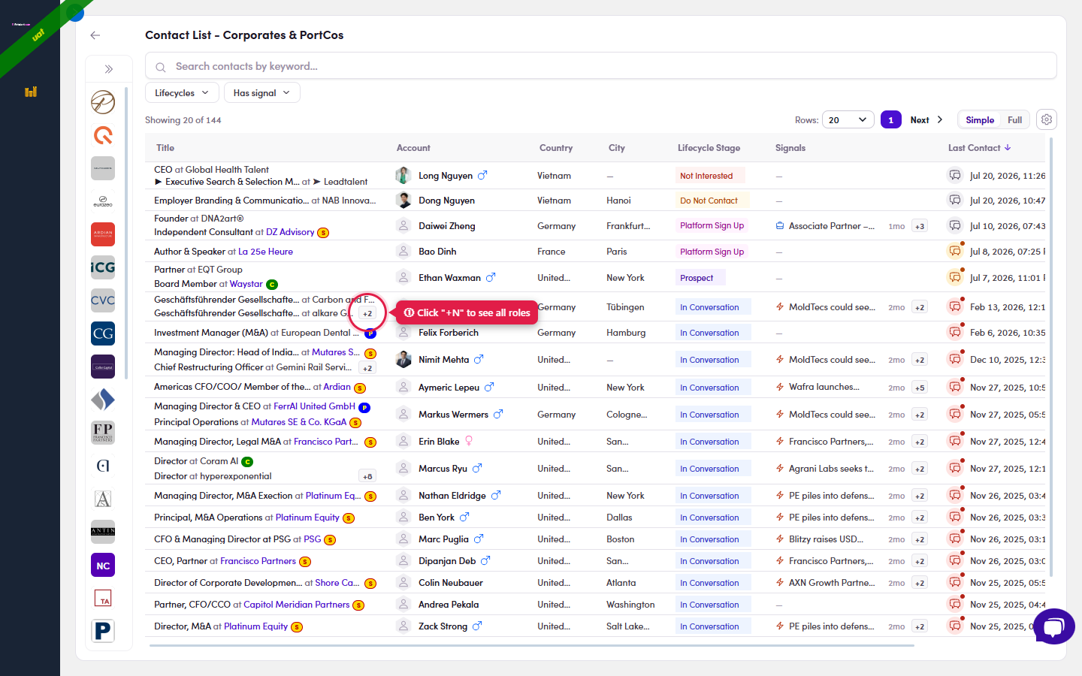Click Dong Nguyen's profile photo

(403, 201)
